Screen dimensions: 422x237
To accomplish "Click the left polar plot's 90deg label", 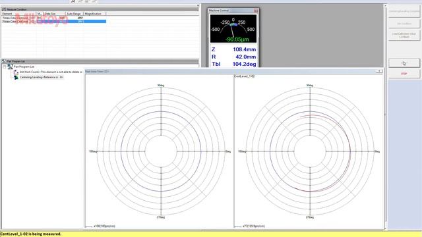I will click(x=161, y=86).
